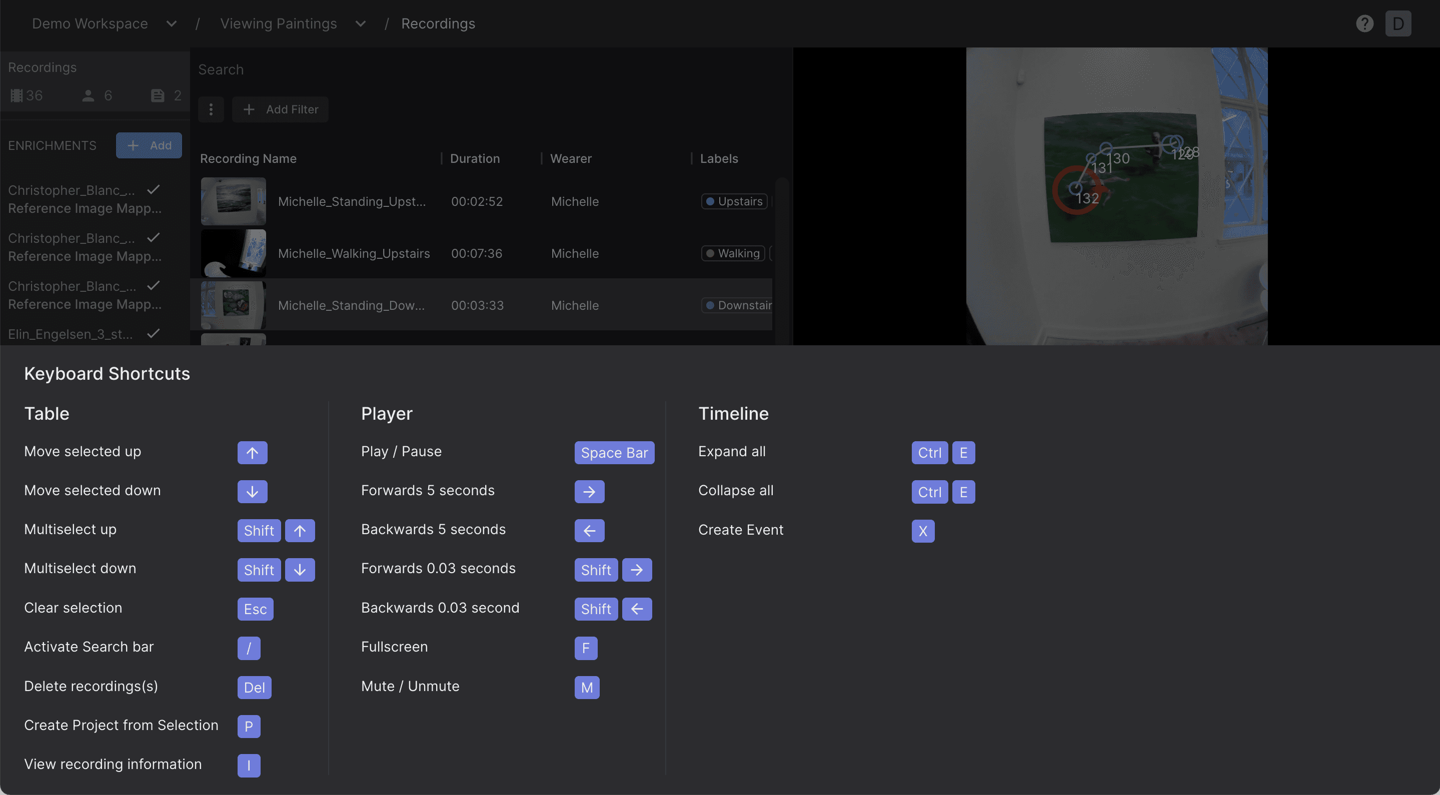Image resolution: width=1440 pixels, height=795 pixels.
Task: Click the Duration column header
Action: click(x=475, y=158)
